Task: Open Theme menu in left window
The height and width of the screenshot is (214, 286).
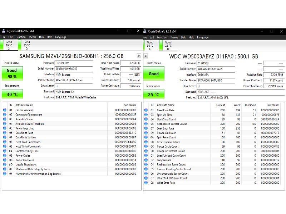Action: click(32, 37)
